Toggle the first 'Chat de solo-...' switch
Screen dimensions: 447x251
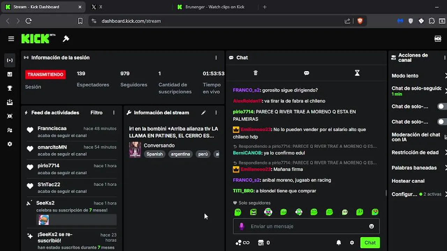(x=442, y=106)
